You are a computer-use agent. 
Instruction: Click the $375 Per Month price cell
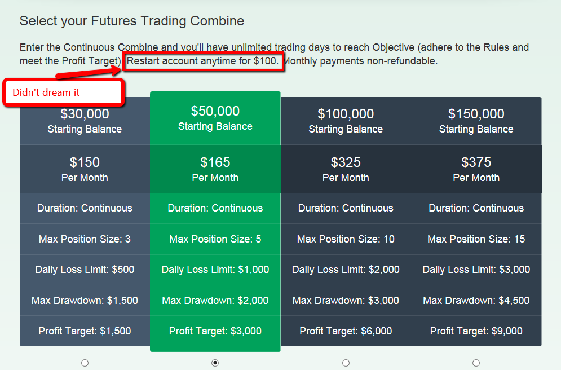[476, 169]
